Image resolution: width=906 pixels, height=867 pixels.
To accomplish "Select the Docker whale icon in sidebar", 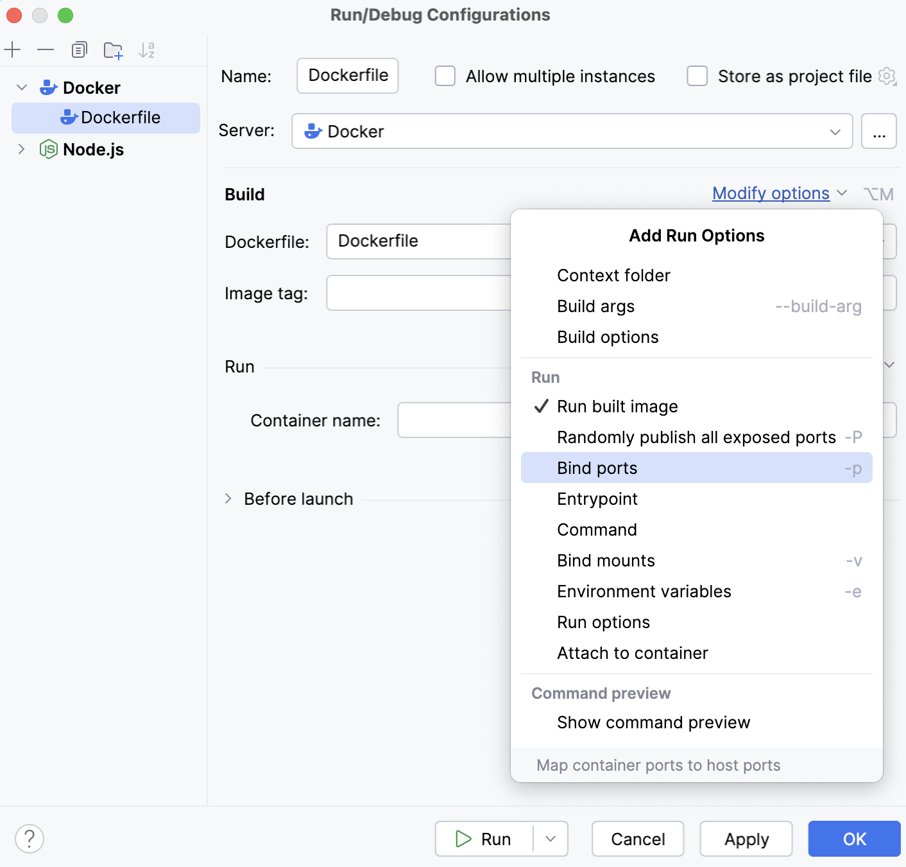I will tap(49, 87).
